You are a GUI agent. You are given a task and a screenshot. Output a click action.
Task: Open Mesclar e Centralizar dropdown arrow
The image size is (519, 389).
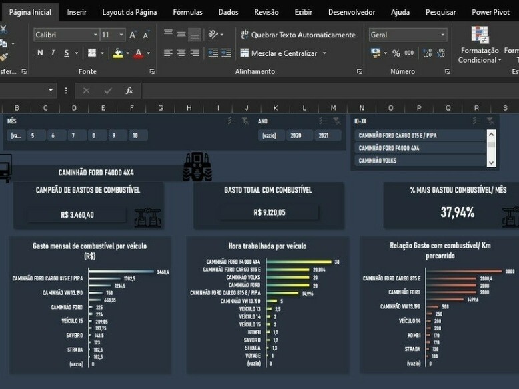pos(325,53)
